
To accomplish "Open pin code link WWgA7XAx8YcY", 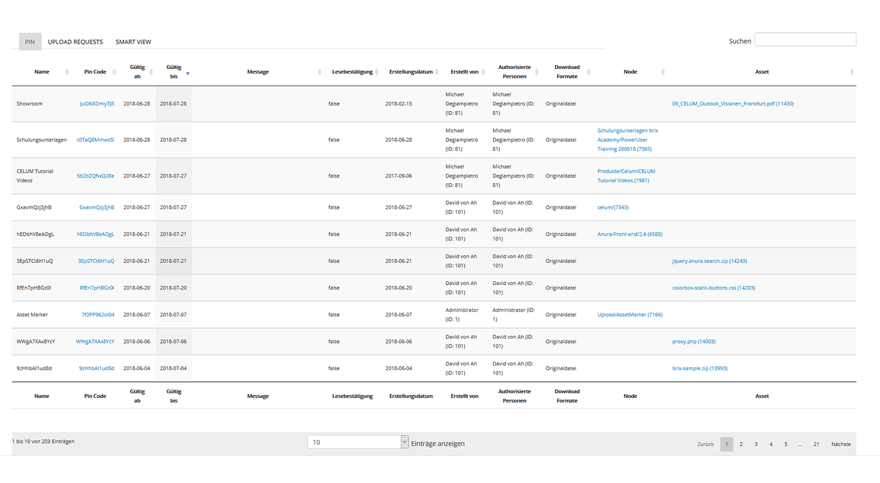I will [95, 342].
